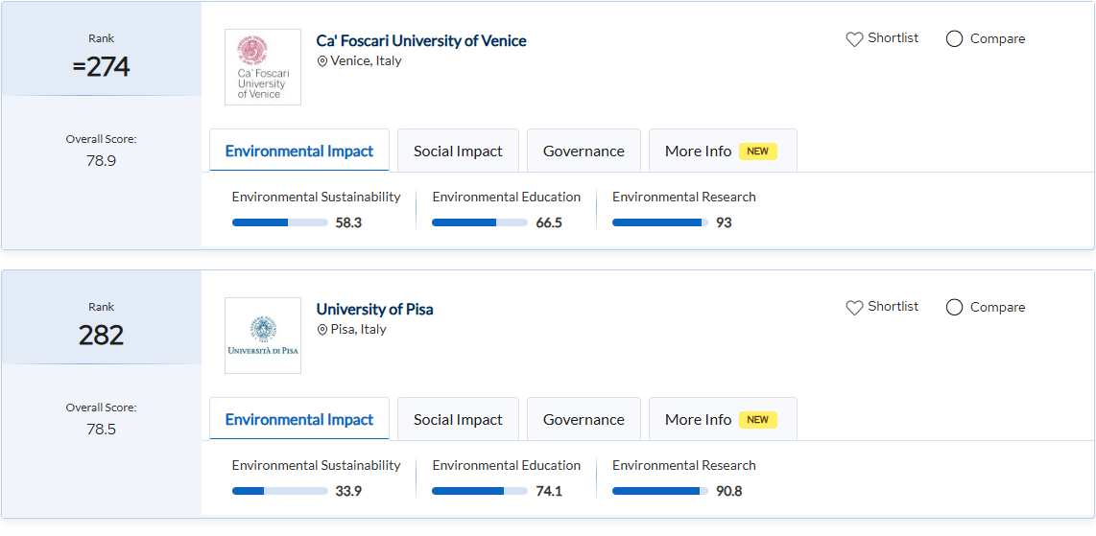This screenshot has width=1096, height=536.
Task: Click Pisa's Environmental Education progress bar
Action: 479,491
